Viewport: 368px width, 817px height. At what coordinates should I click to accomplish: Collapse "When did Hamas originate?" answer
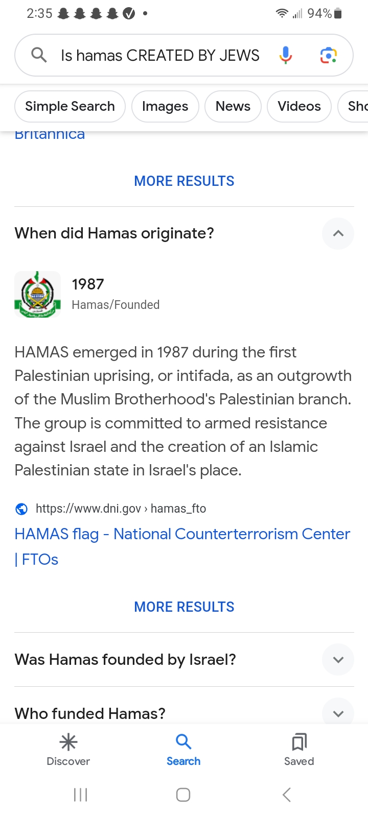coord(338,233)
